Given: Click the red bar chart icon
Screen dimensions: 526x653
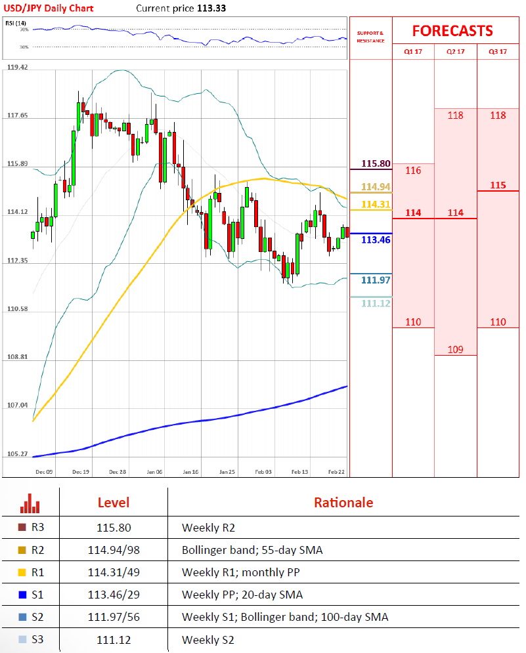Looking at the screenshot, I should click(x=30, y=503).
